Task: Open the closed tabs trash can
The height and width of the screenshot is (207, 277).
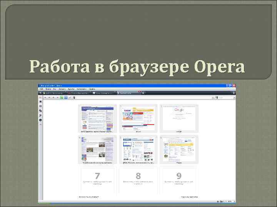Action: click(234, 93)
